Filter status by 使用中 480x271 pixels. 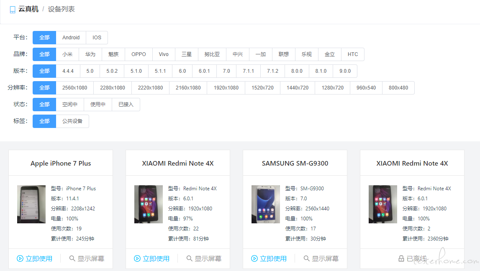point(98,104)
